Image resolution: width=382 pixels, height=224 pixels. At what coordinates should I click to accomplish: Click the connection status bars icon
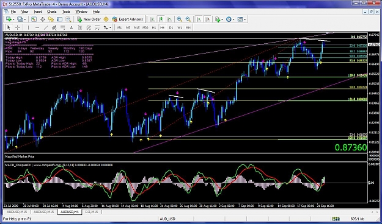(336, 219)
